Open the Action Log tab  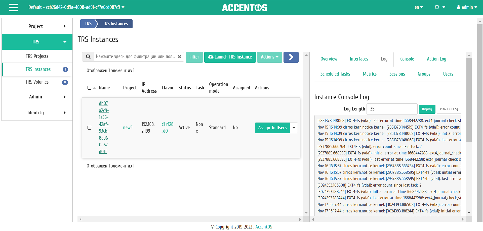tap(436, 59)
